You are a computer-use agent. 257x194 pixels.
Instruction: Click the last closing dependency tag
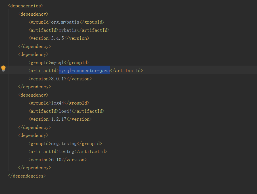(x=34, y=168)
